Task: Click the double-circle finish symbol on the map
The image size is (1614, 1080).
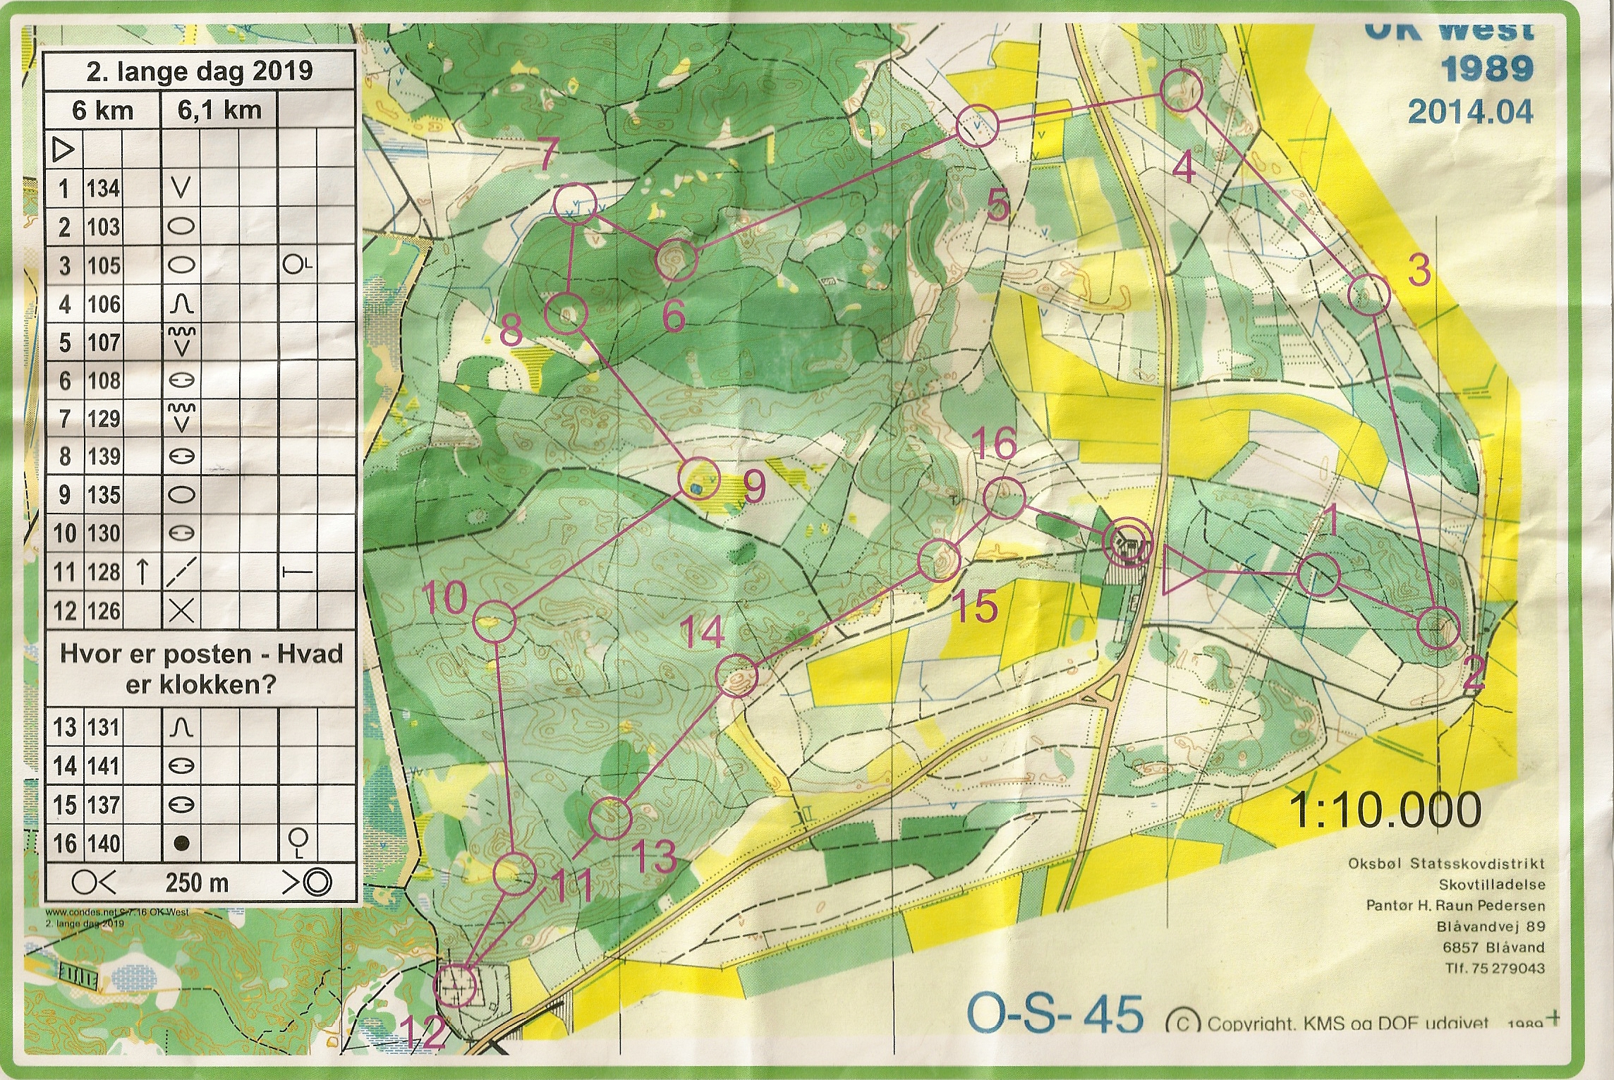Action: (1128, 543)
